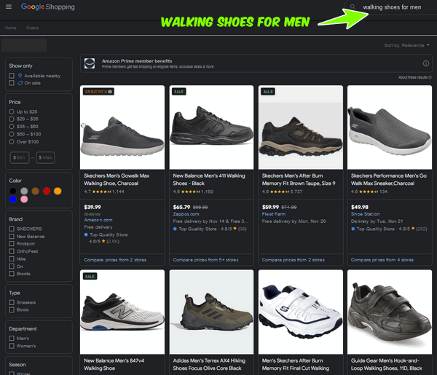Screen dimensions: 437x375
Task: Select the black color swatch
Action: pyautogui.click(x=13, y=191)
